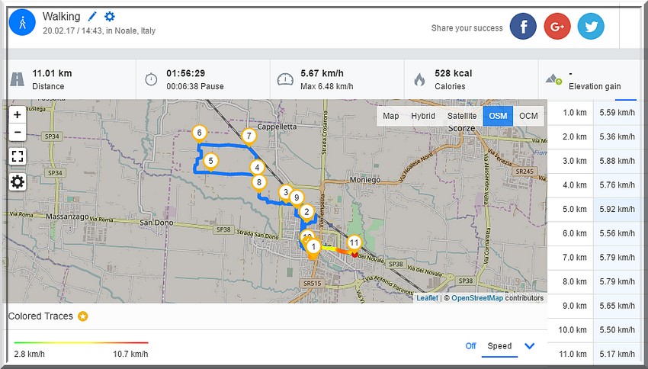Share the workout on Google Plus

pyautogui.click(x=557, y=27)
